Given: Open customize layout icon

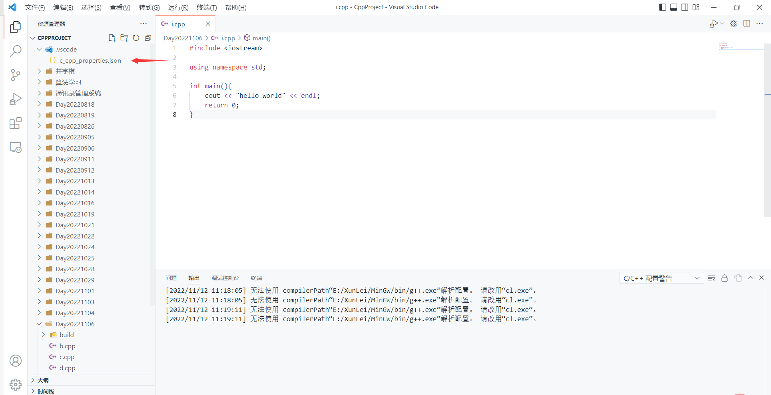Looking at the screenshot, I should point(696,7).
